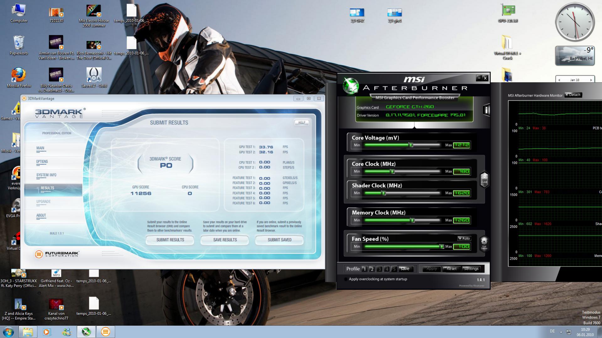Click the SUBMIT SAVED button

tap(280, 240)
